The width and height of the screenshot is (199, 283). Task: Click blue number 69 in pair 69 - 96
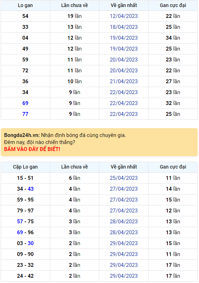(x=20, y=232)
